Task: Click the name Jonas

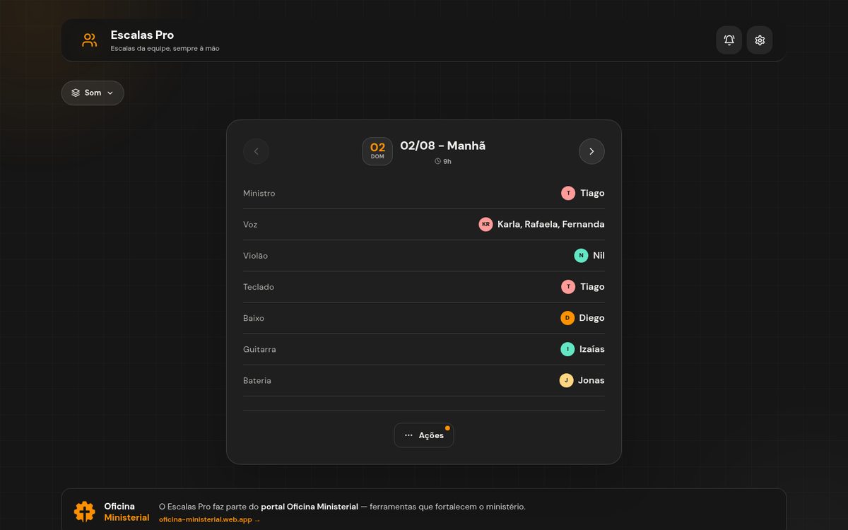Action: [591, 380]
